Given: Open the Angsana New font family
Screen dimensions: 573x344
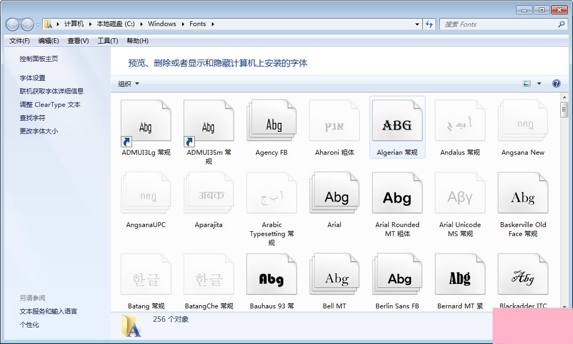Looking at the screenshot, I should tap(523, 121).
